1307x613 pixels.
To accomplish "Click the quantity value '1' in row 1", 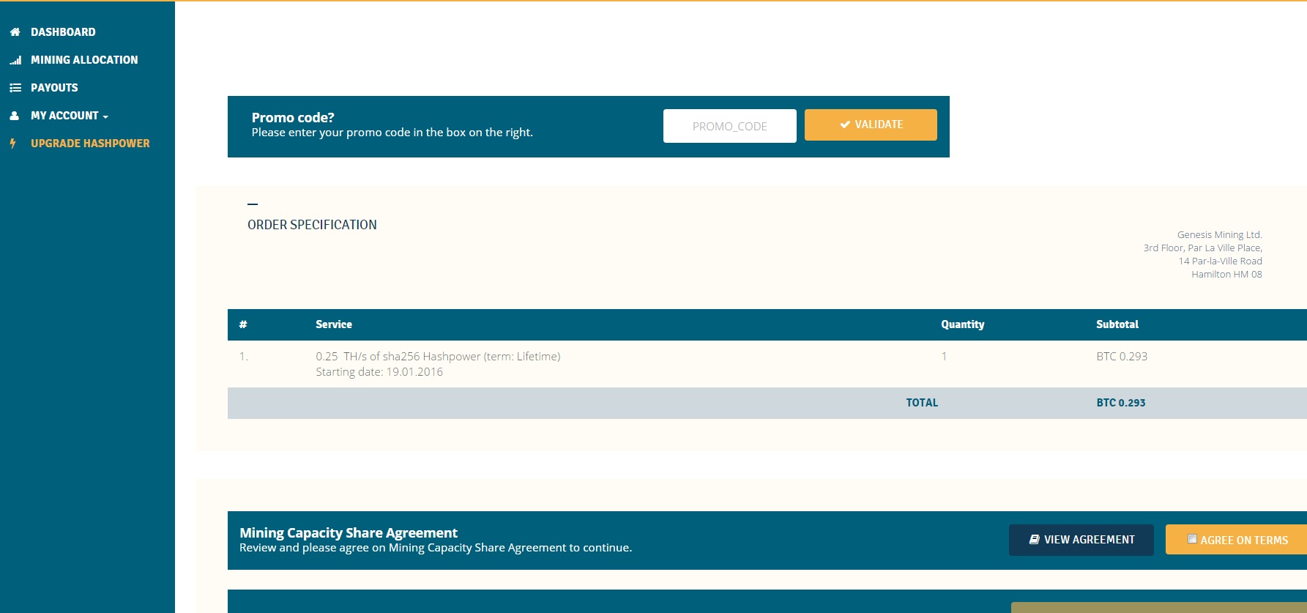I will tap(945, 357).
